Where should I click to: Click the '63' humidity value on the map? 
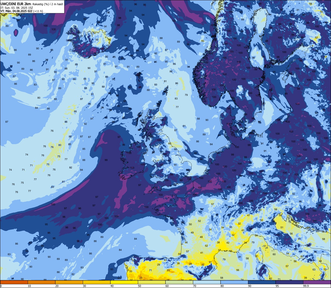(314, 270)
